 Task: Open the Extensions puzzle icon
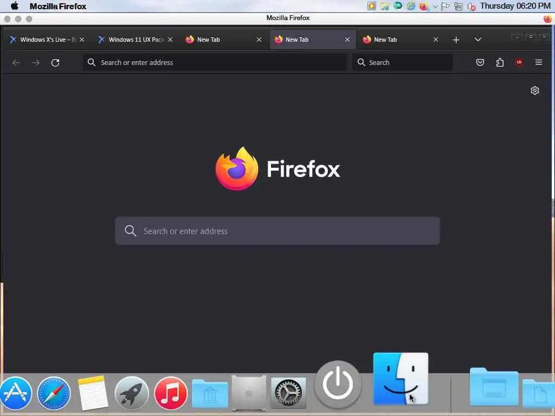pos(500,63)
